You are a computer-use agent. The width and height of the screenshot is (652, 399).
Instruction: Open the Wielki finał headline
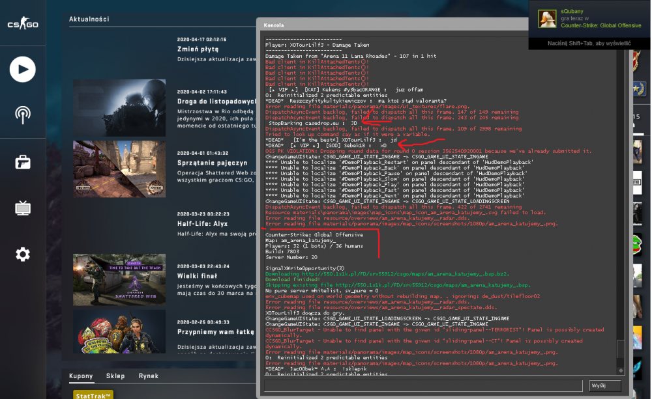[197, 276]
